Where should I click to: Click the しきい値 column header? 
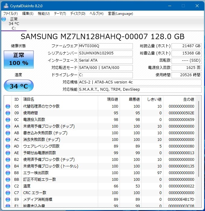pyautogui.click(x=152, y=99)
